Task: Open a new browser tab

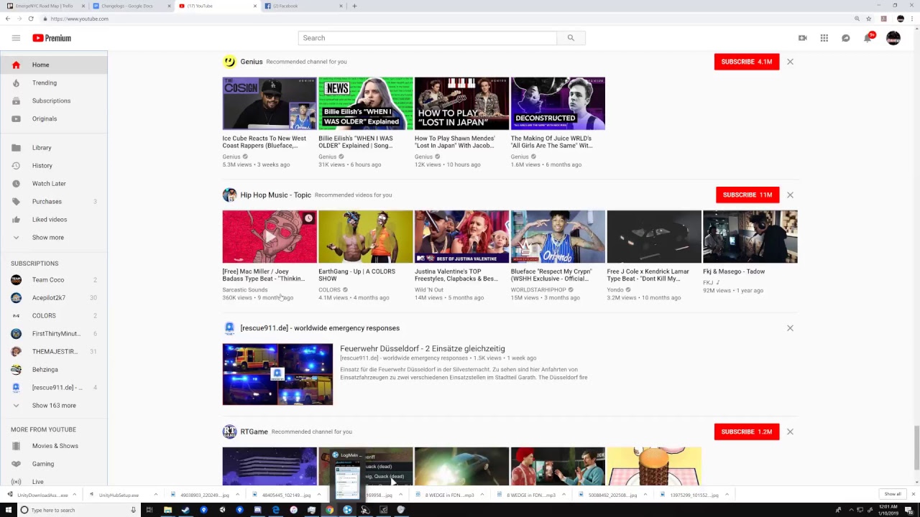Action: click(x=354, y=6)
